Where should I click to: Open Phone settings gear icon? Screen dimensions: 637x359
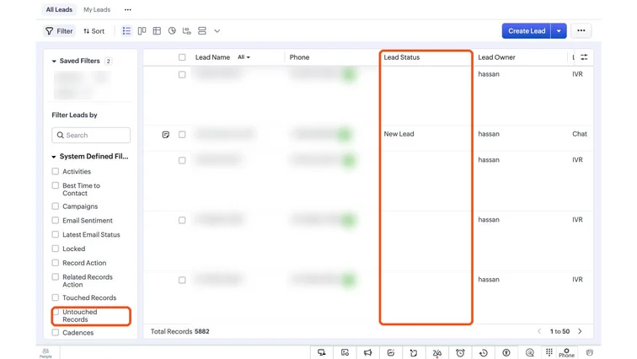click(x=566, y=353)
